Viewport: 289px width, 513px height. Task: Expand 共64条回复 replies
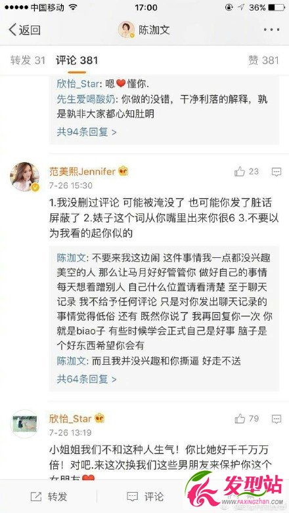click(x=87, y=379)
